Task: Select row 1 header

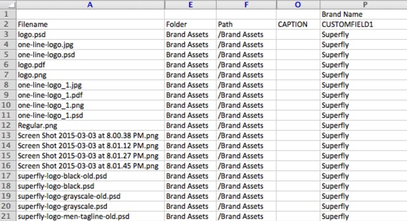Action: pyautogui.click(x=8, y=14)
